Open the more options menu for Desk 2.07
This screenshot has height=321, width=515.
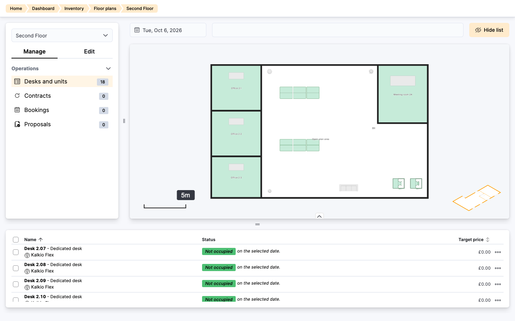point(498,252)
